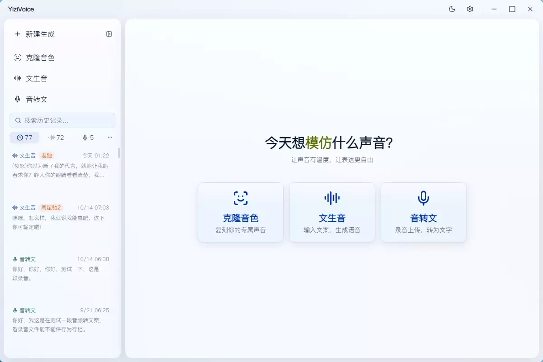Select the transcription tab showing 5
Viewport: 543px width, 362px height.
click(x=88, y=138)
